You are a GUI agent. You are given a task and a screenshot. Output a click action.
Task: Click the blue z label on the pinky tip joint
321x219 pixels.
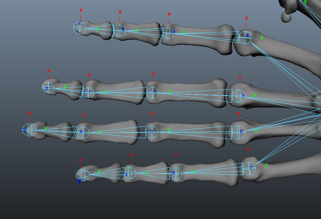tap(80, 182)
